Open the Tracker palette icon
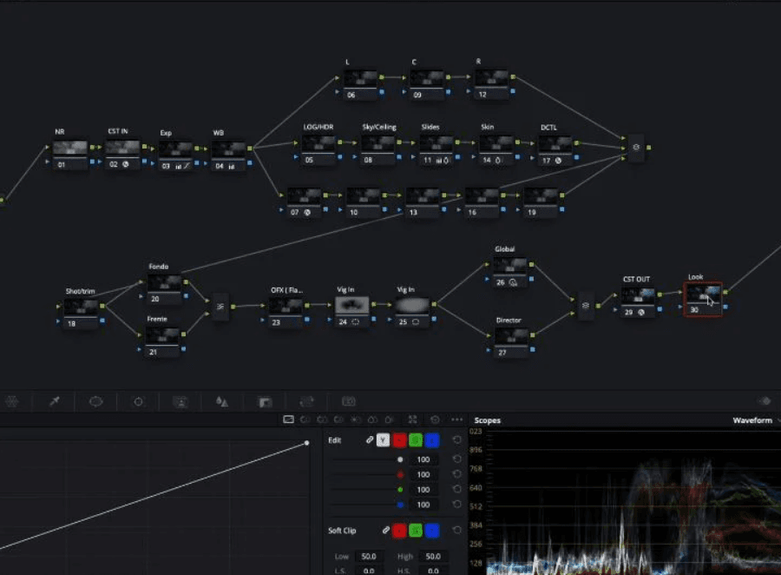The width and height of the screenshot is (781, 575). pos(138,401)
